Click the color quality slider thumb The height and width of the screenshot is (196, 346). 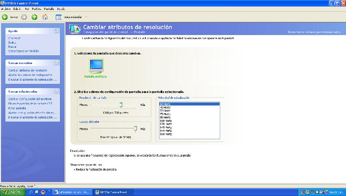click(135, 129)
